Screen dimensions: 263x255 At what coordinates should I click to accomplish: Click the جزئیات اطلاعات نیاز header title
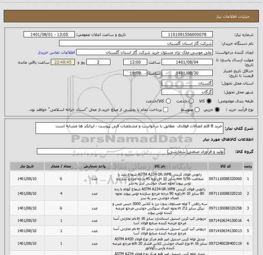[233, 16]
